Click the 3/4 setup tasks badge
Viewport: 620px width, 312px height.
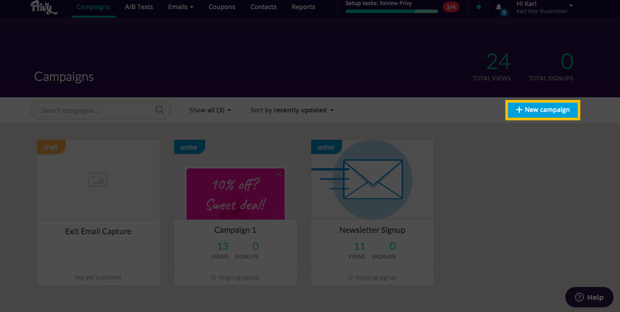tap(451, 7)
